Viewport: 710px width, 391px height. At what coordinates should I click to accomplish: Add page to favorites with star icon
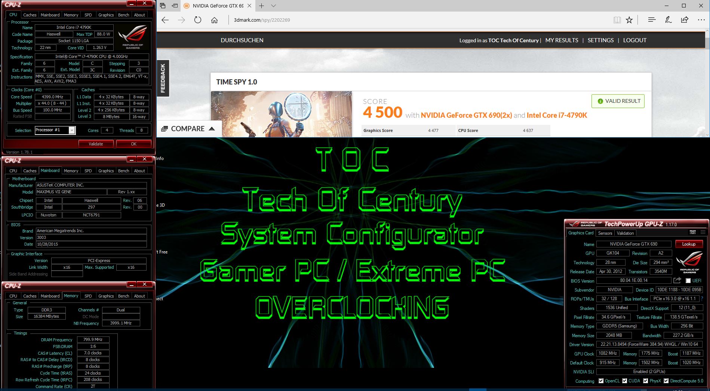point(629,20)
